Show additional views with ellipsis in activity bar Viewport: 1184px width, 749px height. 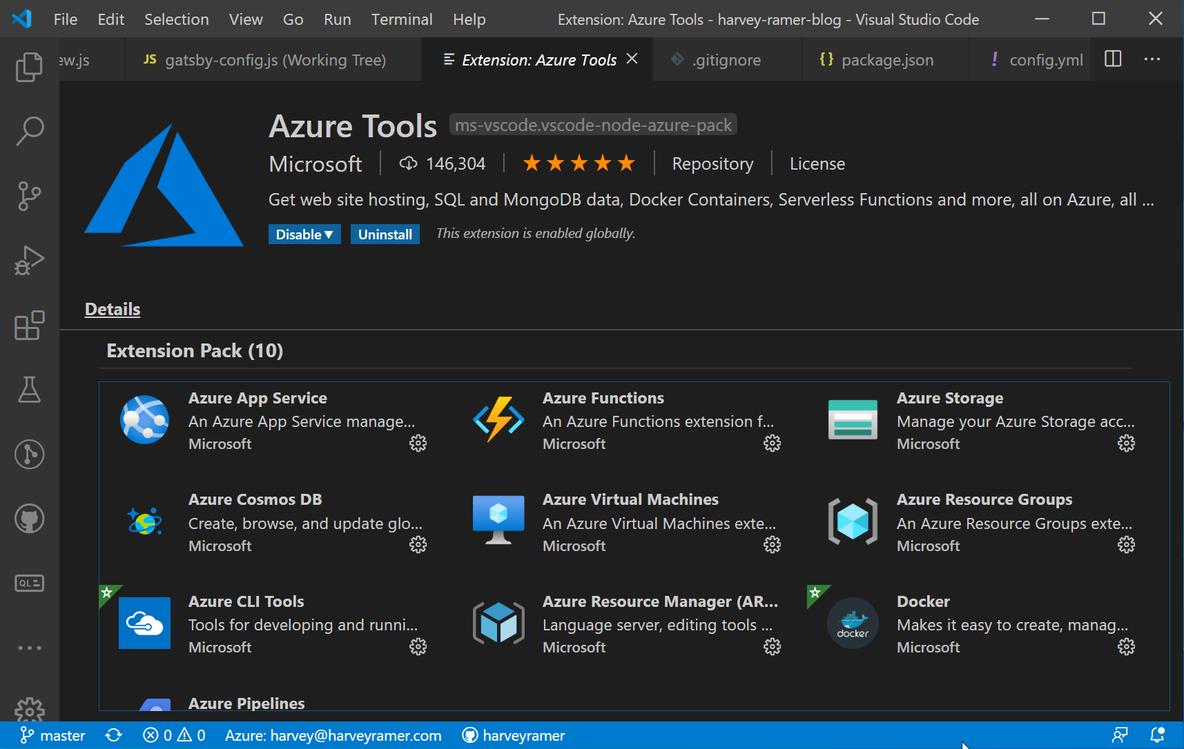coord(29,648)
